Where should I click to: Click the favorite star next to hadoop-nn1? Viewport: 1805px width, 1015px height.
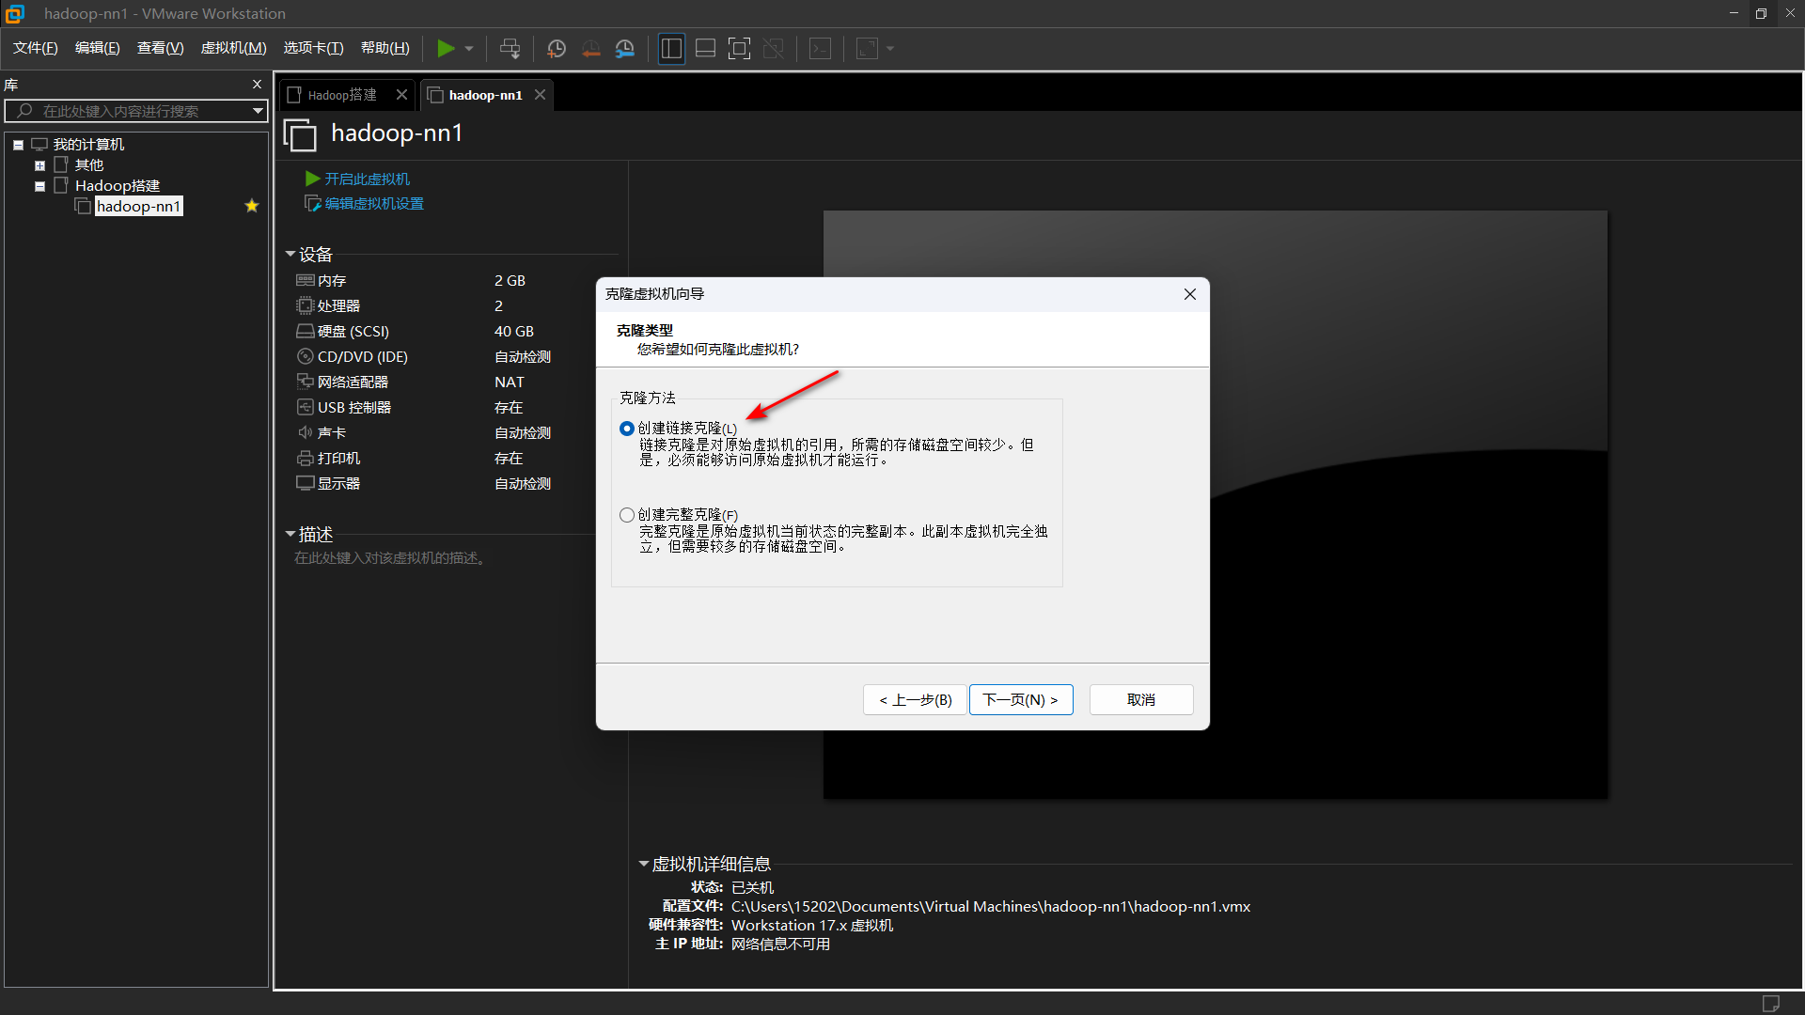tap(251, 206)
